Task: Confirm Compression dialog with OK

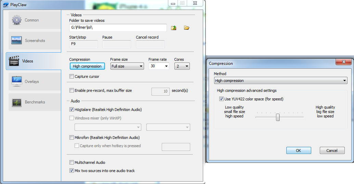Action: click(299, 151)
